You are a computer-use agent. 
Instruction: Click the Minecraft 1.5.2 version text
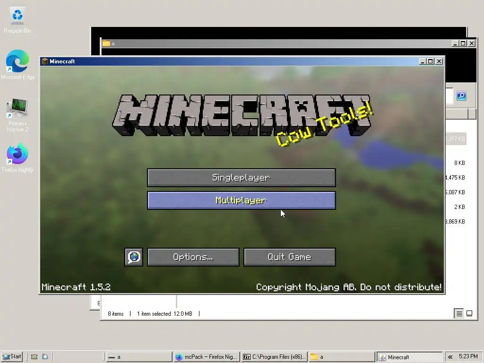(76, 287)
